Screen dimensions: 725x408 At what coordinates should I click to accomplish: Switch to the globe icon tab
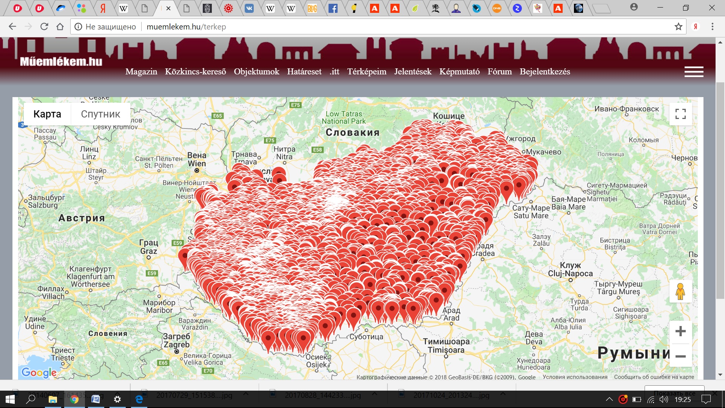coord(578,8)
